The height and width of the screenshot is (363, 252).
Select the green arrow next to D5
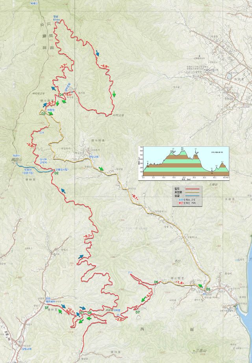click(201, 286)
